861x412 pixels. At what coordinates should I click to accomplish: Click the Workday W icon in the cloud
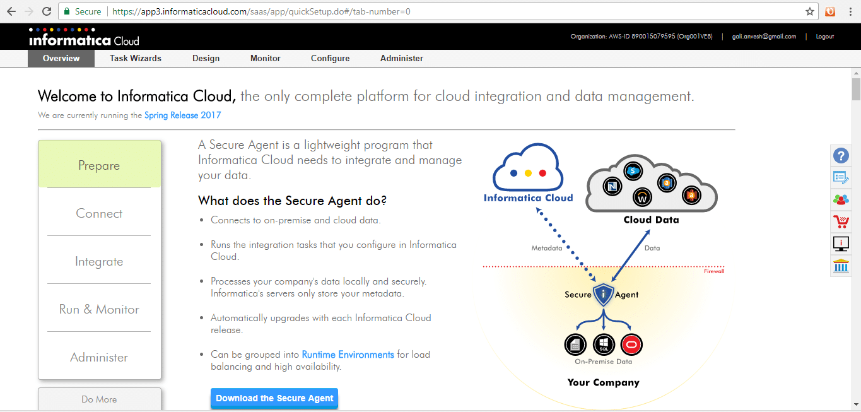click(x=643, y=197)
